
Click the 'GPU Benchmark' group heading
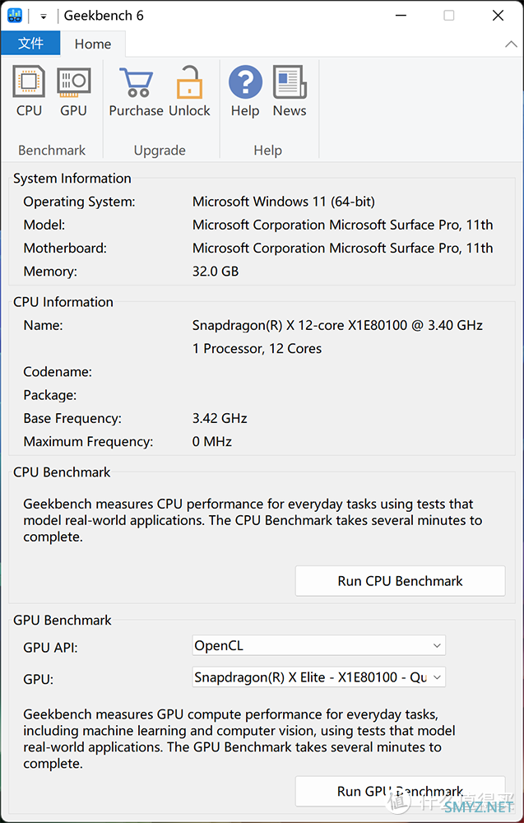[x=63, y=620]
